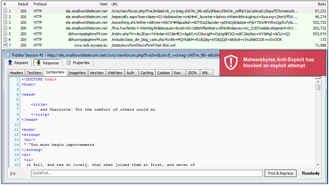The image size is (329, 185).
Task: Select the JSON tab
Action: 192,73
